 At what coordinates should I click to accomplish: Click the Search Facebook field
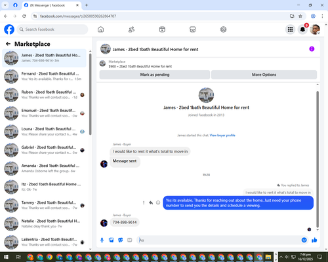click(52, 29)
